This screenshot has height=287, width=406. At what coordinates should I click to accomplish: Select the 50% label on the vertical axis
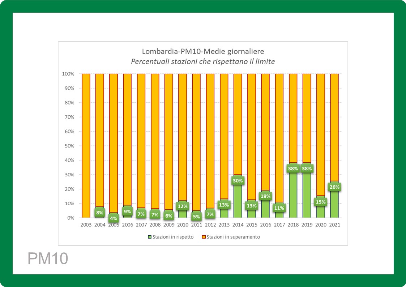click(69, 146)
